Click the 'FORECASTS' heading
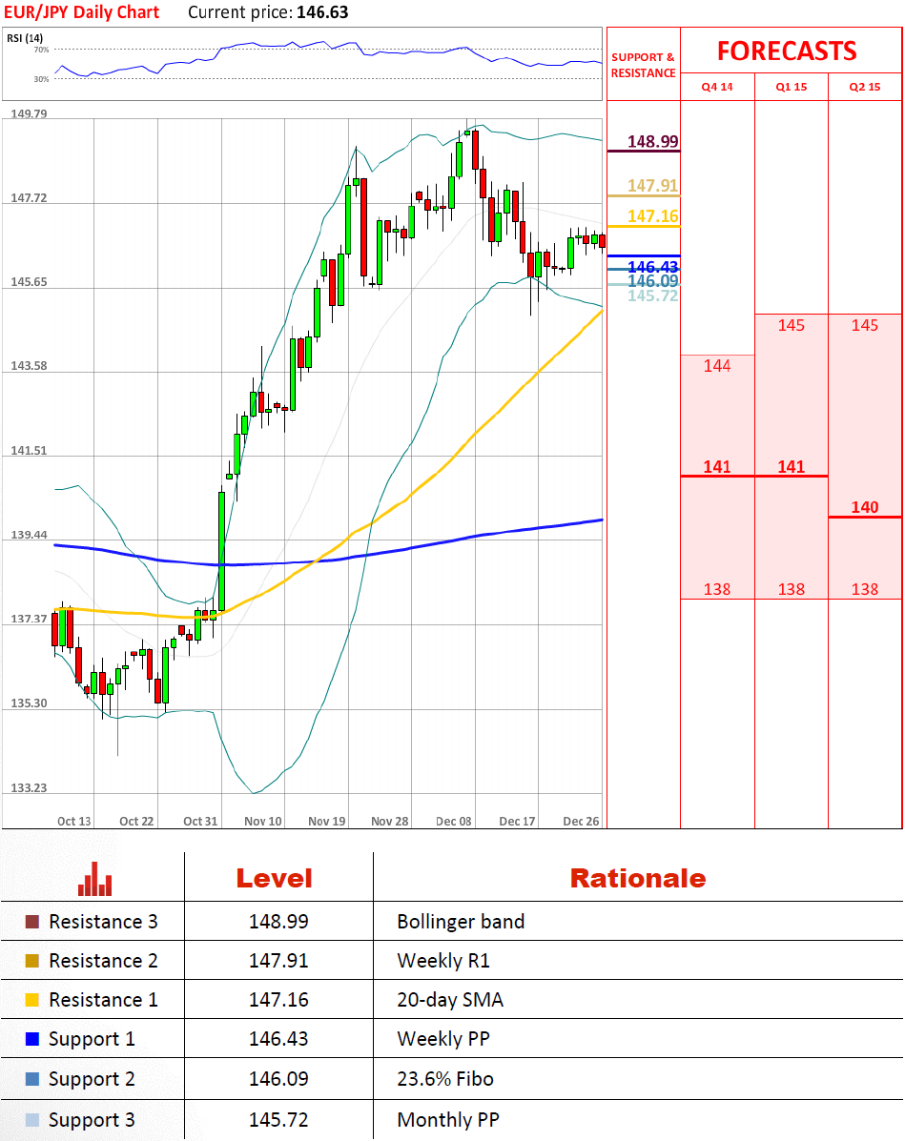Image resolution: width=905 pixels, height=1141 pixels. (787, 51)
